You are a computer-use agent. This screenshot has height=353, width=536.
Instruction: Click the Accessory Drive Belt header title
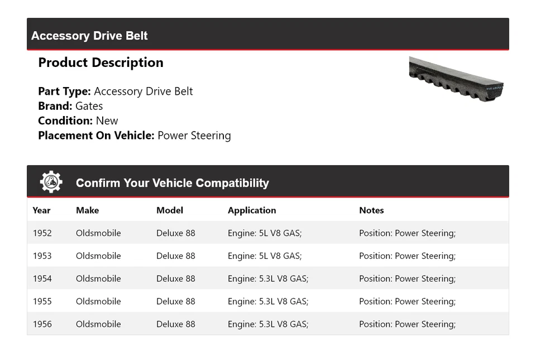(x=89, y=36)
